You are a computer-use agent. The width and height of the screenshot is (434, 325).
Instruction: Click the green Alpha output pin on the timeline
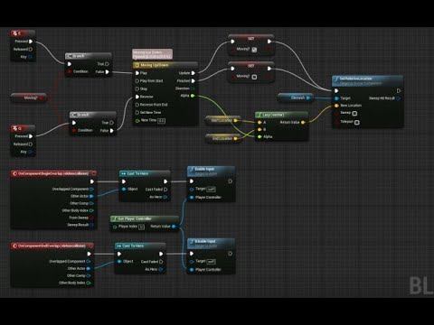[x=193, y=96]
